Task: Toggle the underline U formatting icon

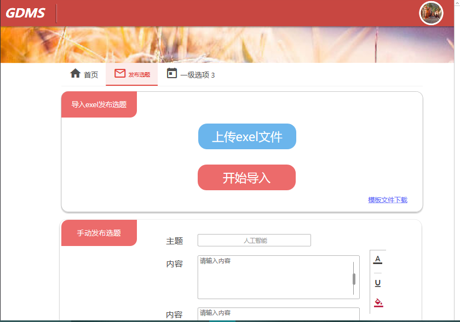Action: [378, 283]
